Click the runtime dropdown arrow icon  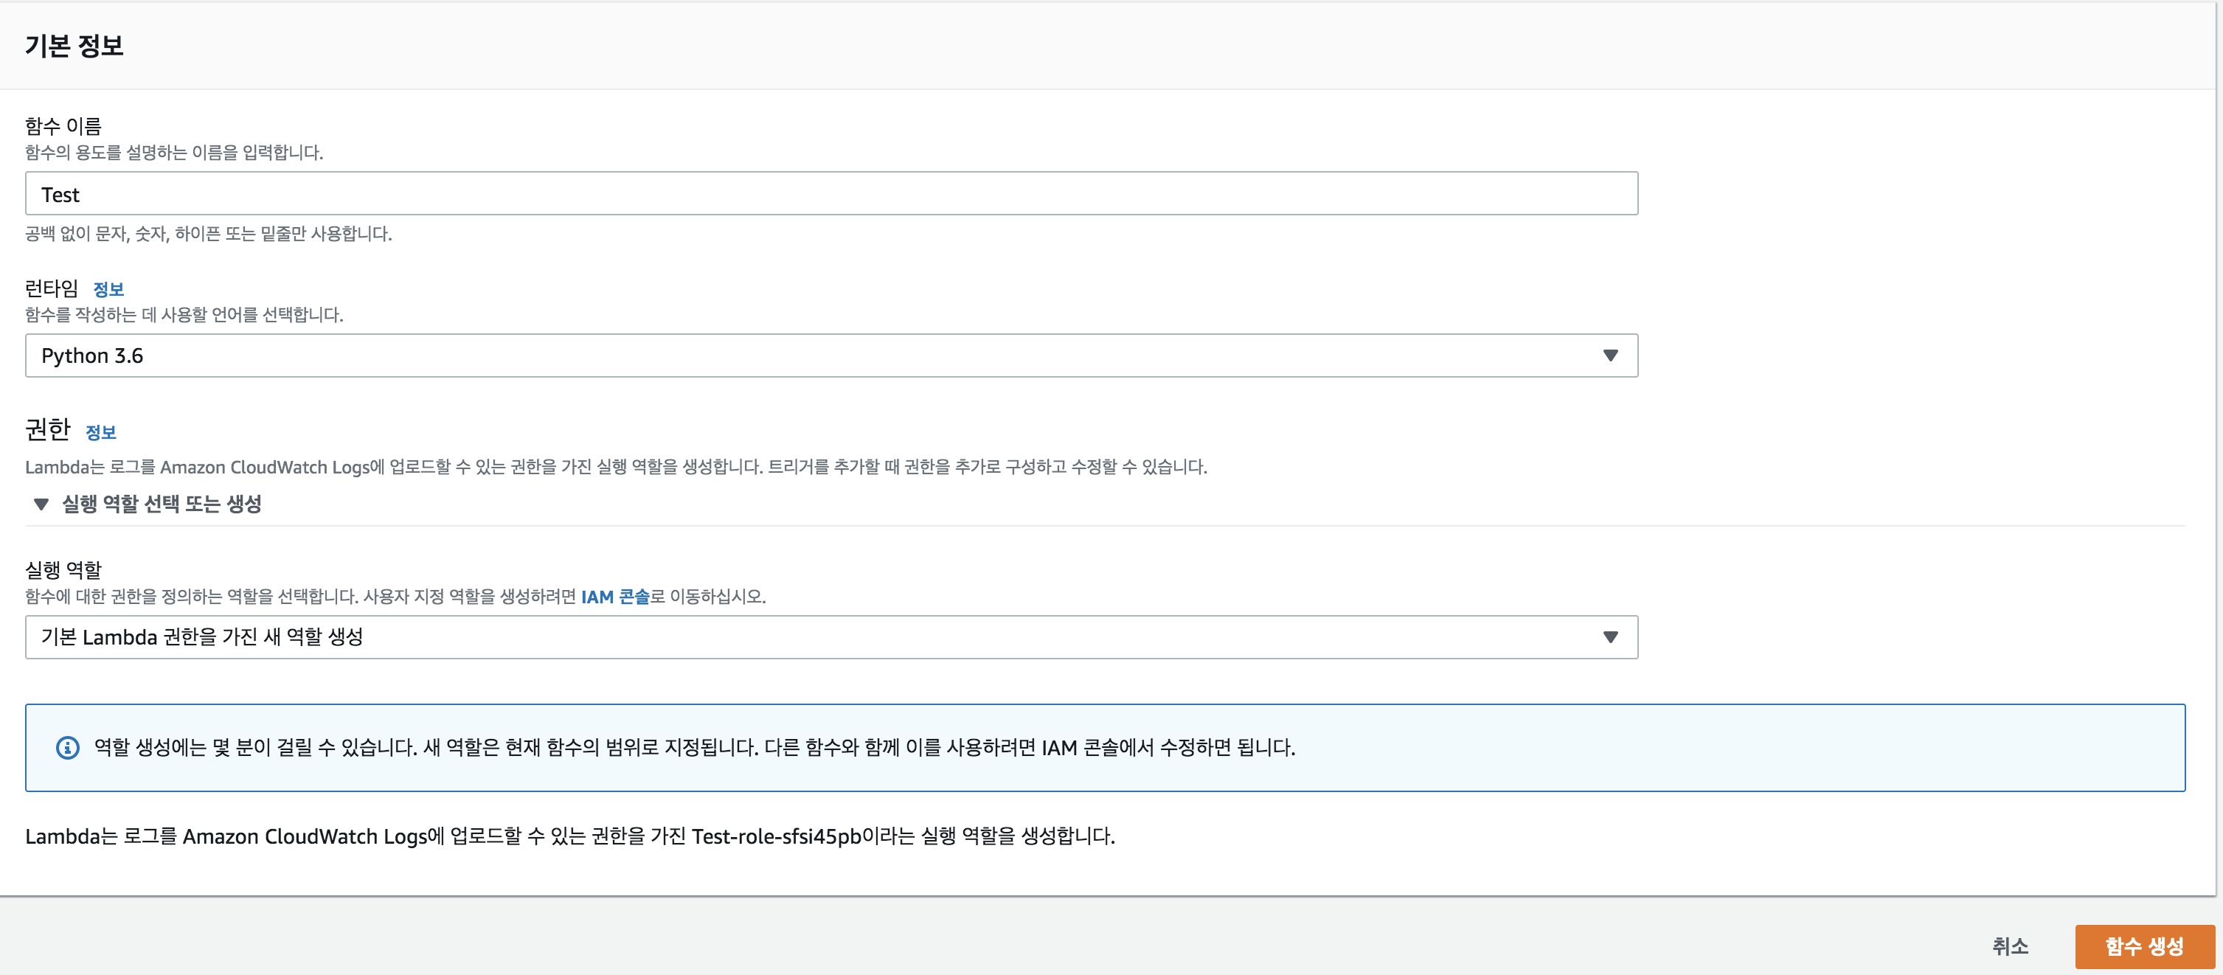1609,355
